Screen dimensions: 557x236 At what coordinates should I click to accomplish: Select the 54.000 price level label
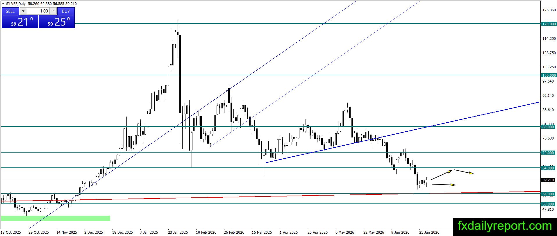pyautogui.click(x=548, y=194)
